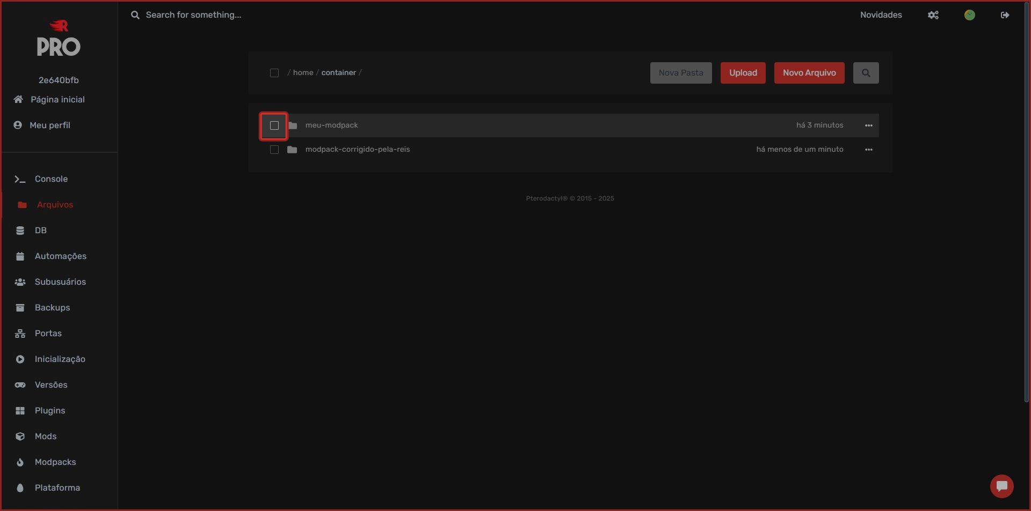This screenshot has height=511, width=1031.
Task: Click the Novo Arquivo button
Action: coord(809,73)
